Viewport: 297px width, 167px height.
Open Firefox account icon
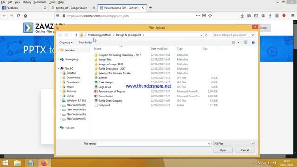click(x=263, y=16)
